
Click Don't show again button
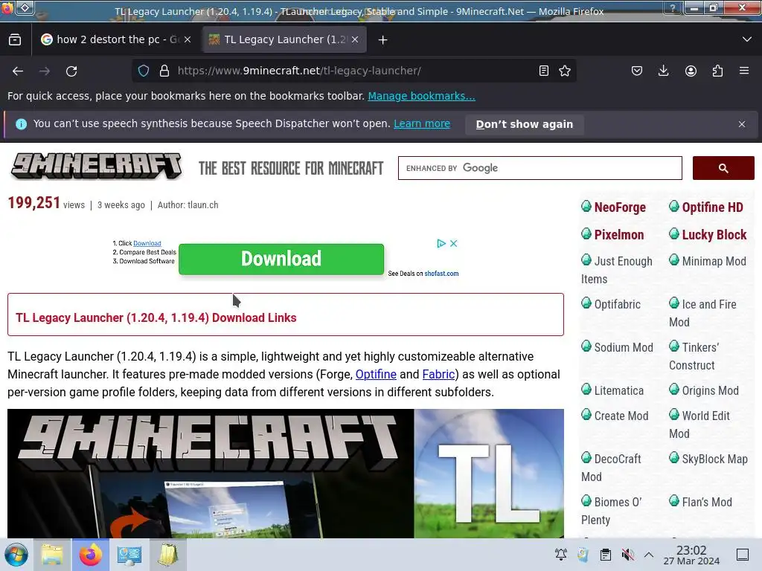tap(525, 124)
